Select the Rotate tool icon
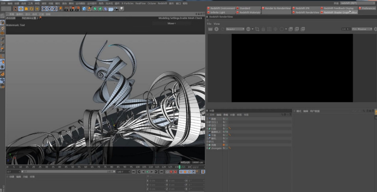The image size is (377, 192). (32, 9)
